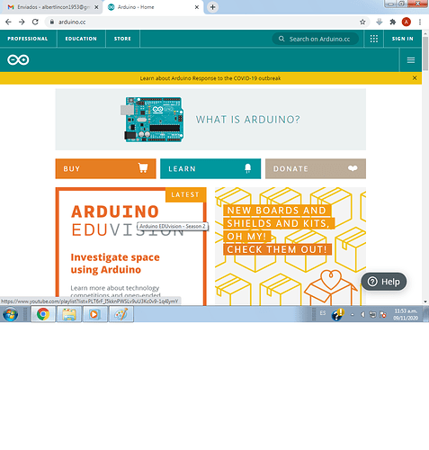This screenshot has width=429, height=450.
Task: Click the search magnifier icon
Action: coord(282,39)
